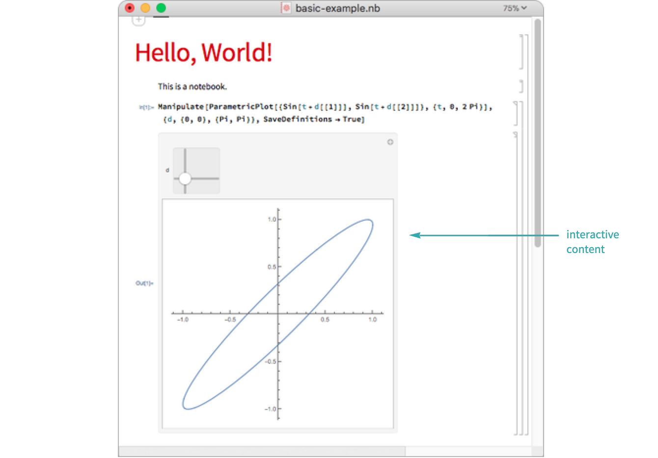The width and height of the screenshot is (658, 458).
Task: Click the notebook file icon in title bar
Action: (286, 8)
